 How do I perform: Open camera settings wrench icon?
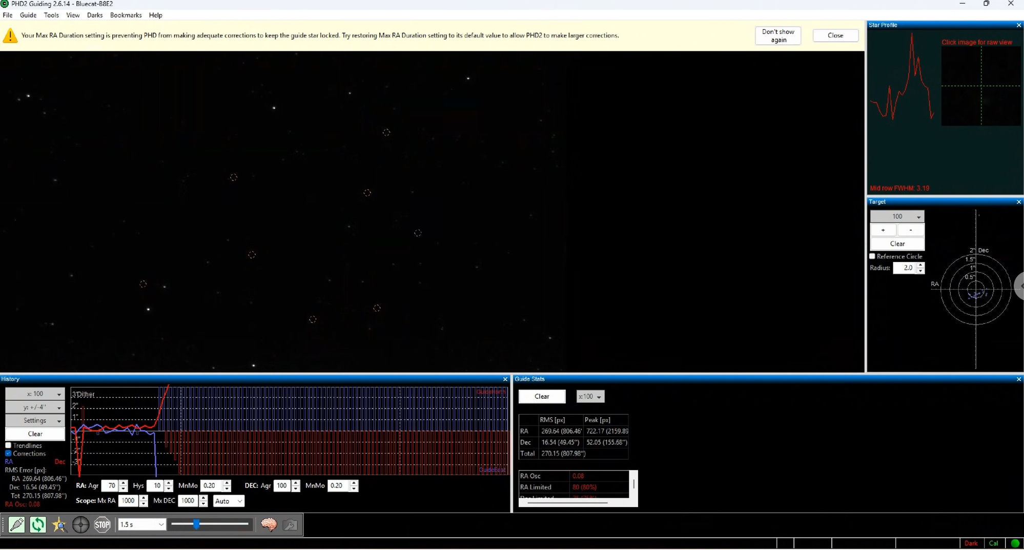290,524
